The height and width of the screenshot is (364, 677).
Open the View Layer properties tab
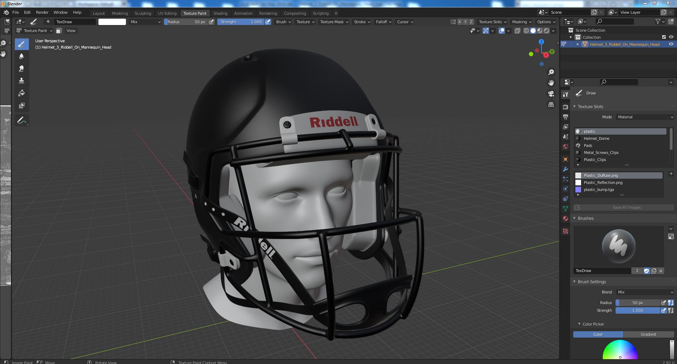(x=566, y=127)
